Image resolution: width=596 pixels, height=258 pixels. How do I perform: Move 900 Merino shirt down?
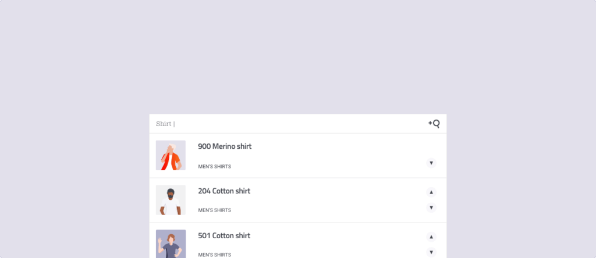coord(431,163)
